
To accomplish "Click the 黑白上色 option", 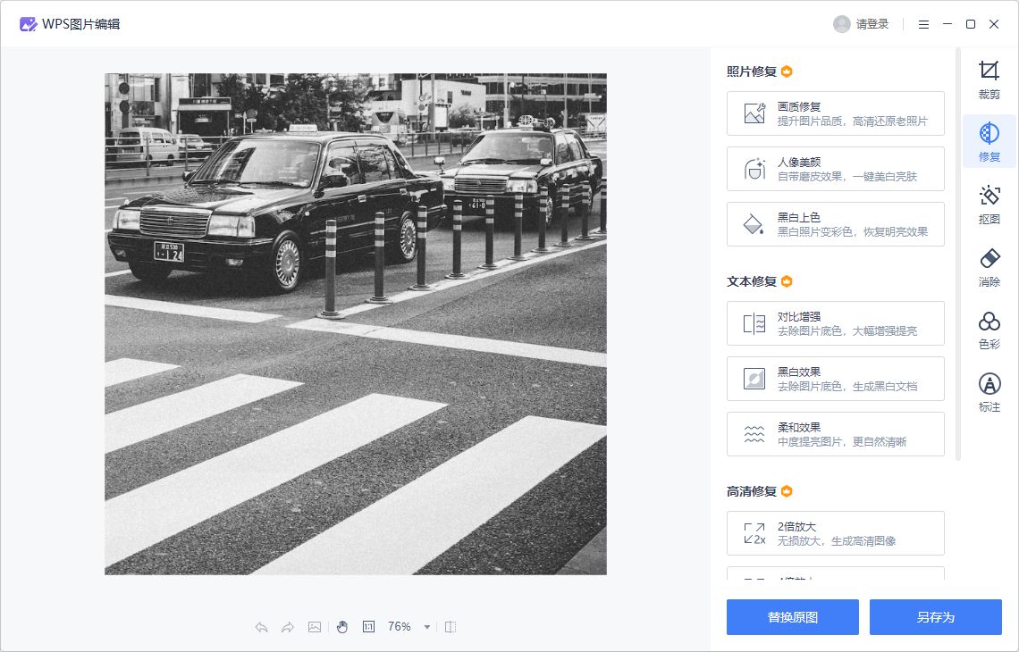I will tap(835, 224).
